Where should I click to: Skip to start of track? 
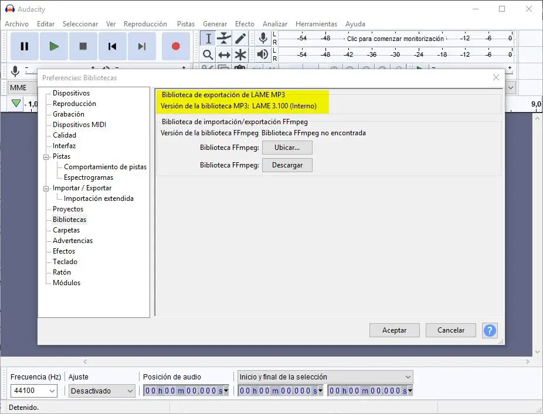113,46
